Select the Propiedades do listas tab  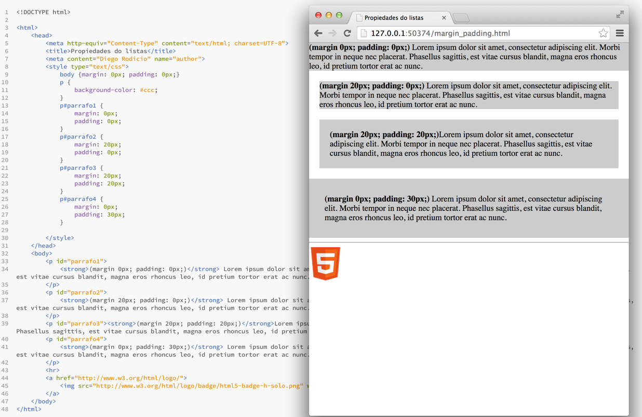[394, 18]
